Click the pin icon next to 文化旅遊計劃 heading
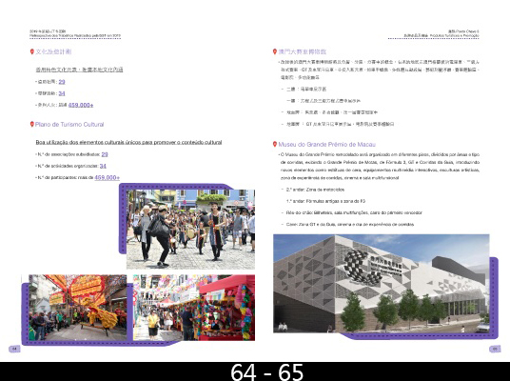 32,51
